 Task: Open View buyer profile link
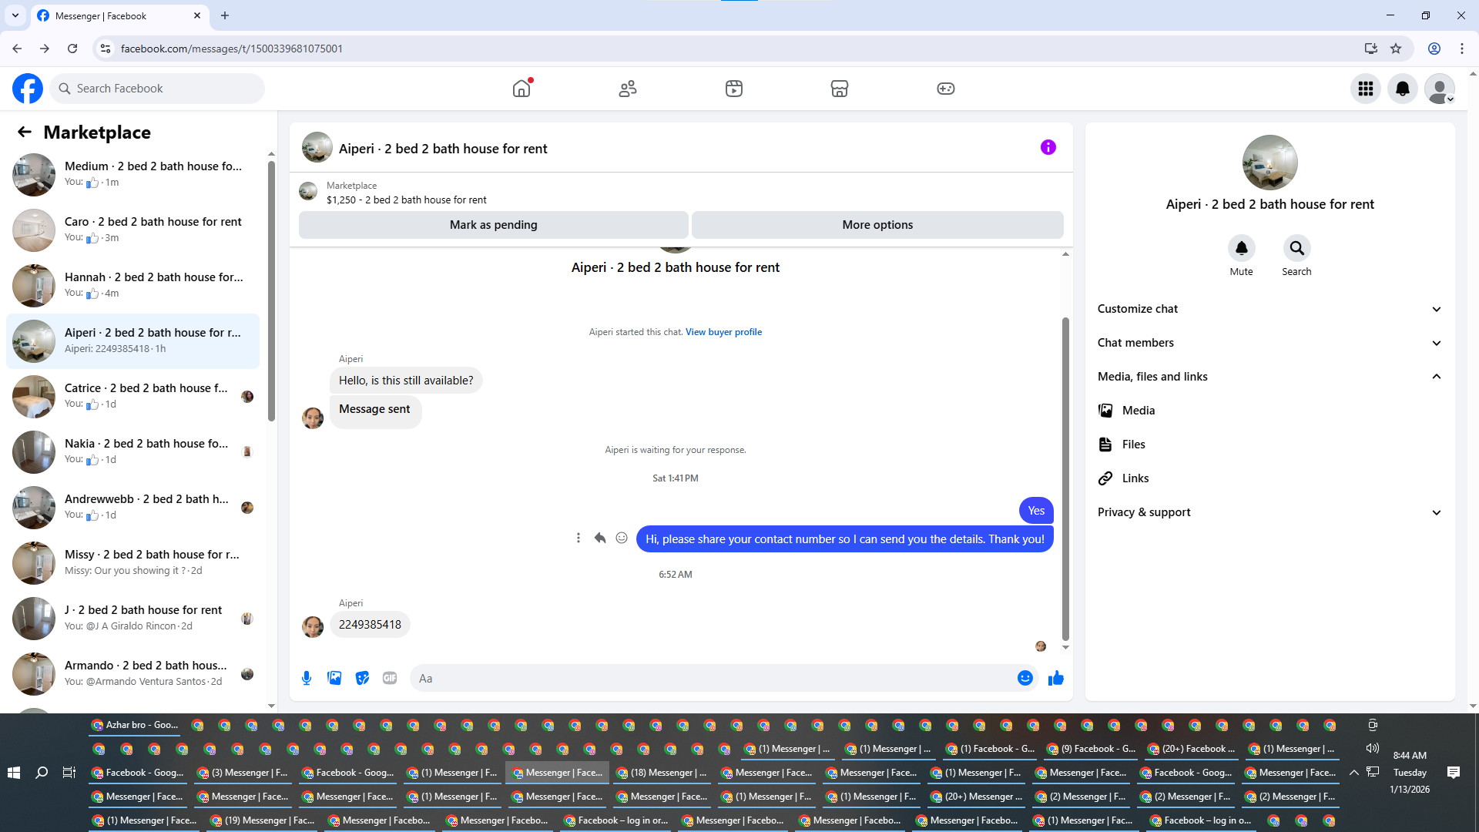pos(723,332)
